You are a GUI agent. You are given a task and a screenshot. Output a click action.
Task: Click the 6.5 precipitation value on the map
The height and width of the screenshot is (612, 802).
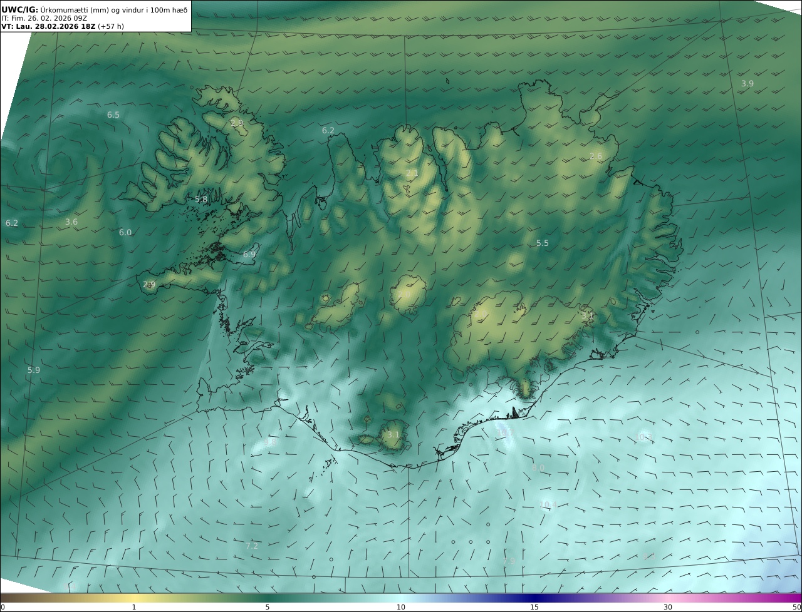click(113, 115)
